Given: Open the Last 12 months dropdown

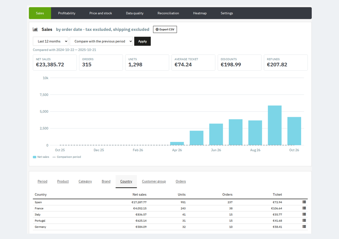Looking at the screenshot, I should point(51,41).
